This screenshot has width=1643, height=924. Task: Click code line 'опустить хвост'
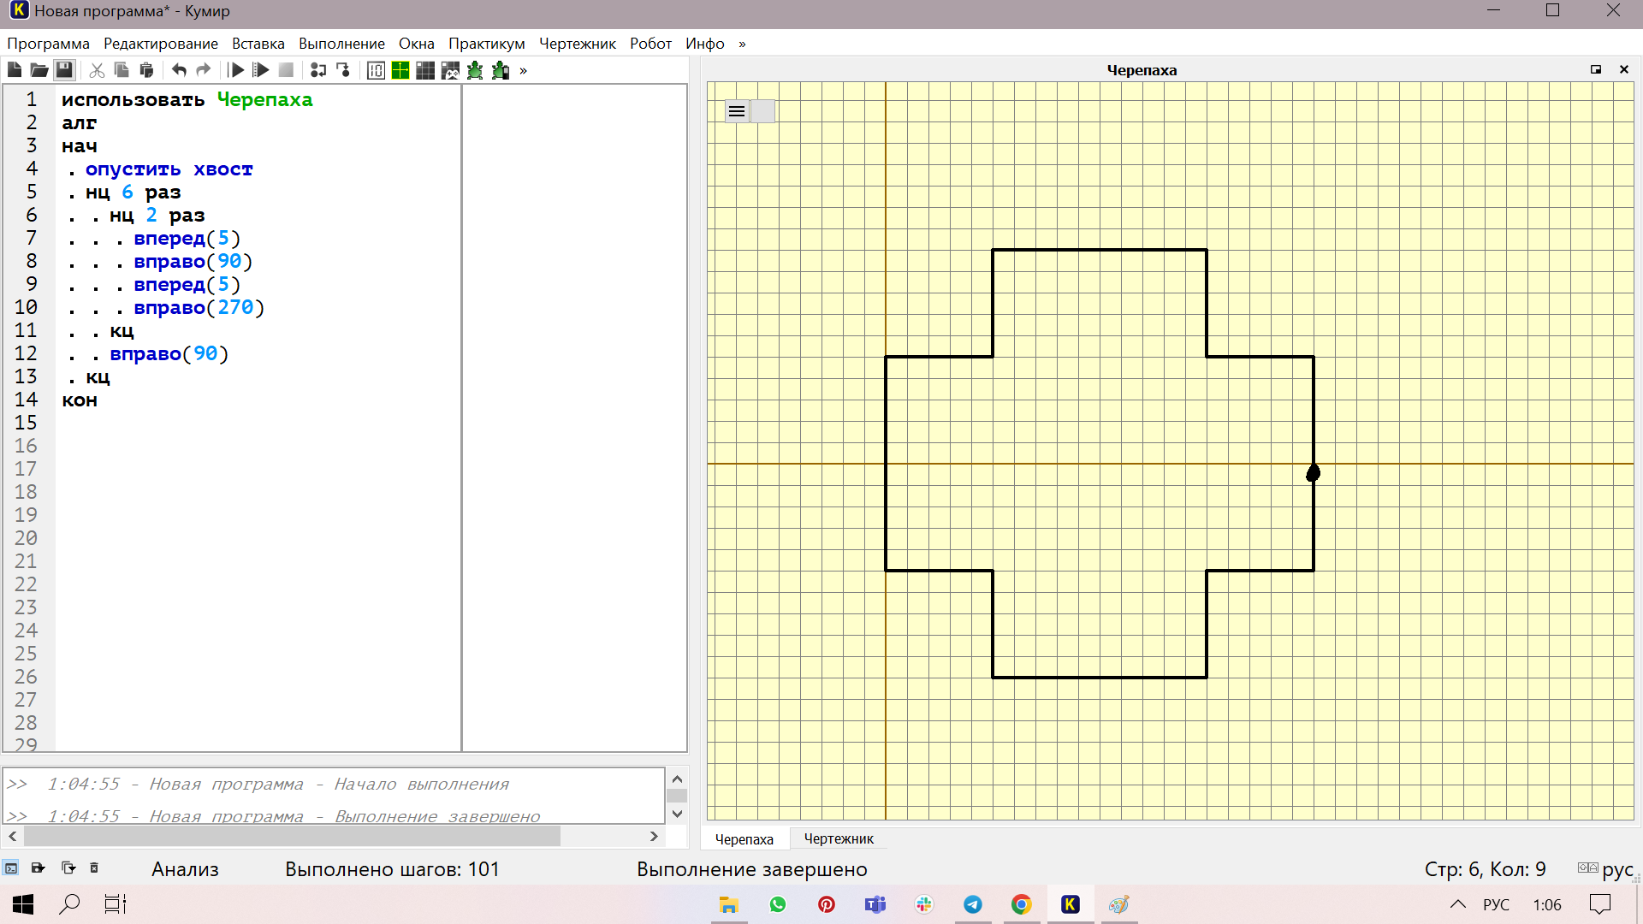coord(169,169)
